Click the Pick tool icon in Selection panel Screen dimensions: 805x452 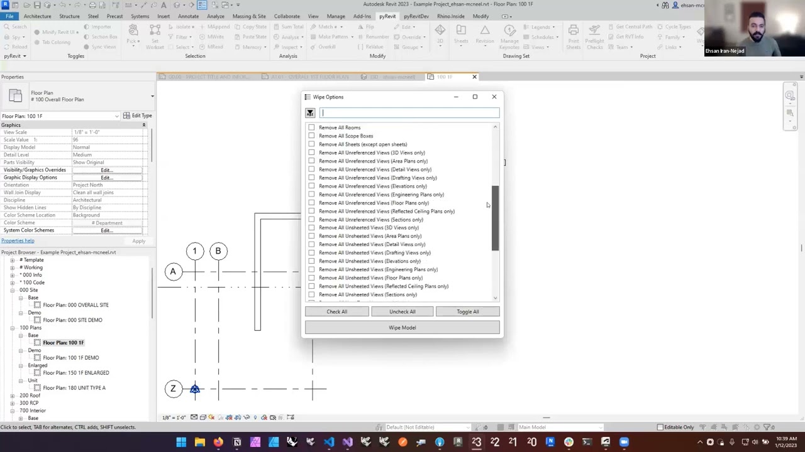click(x=133, y=30)
